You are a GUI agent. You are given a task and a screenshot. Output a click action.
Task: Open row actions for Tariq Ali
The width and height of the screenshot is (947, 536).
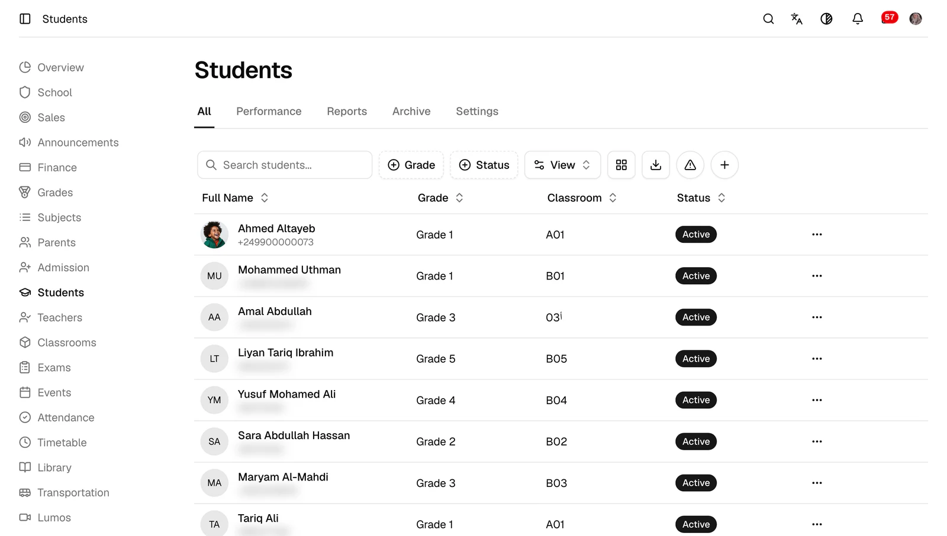pos(817,524)
